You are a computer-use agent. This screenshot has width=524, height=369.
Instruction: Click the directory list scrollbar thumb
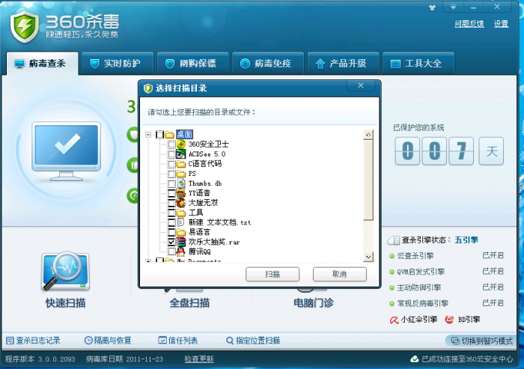pos(368,180)
